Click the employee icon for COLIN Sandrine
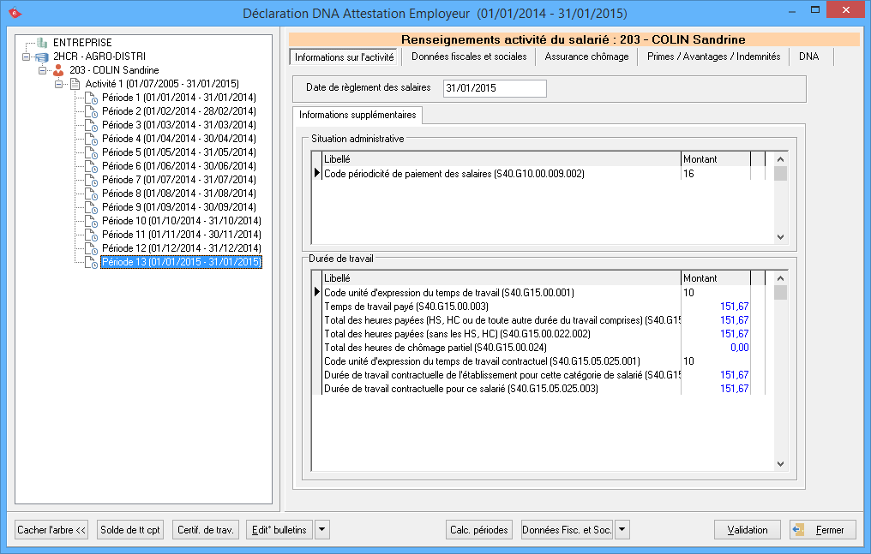Image resolution: width=871 pixels, height=554 pixels. 58,69
